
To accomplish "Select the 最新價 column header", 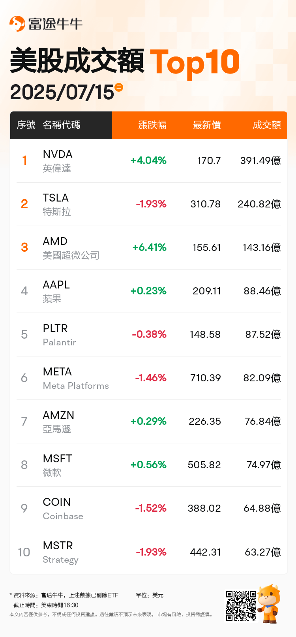I will coord(206,125).
